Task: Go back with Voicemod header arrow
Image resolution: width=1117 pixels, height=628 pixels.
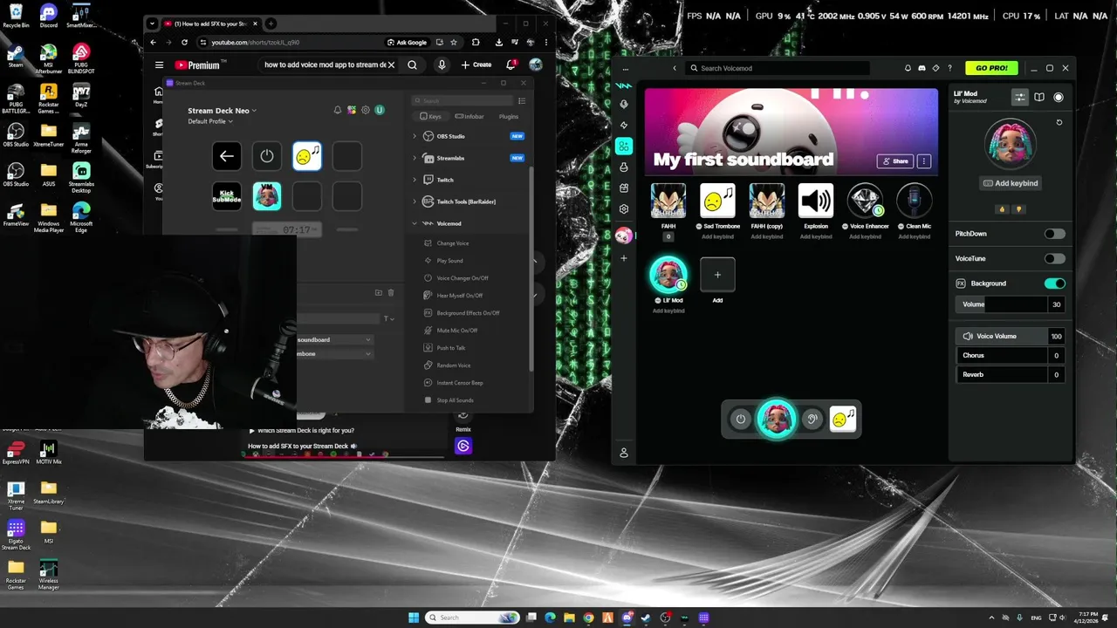Action: pos(675,68)
